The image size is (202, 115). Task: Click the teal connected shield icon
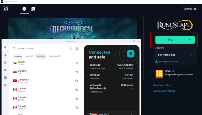(x=130, y=54)
